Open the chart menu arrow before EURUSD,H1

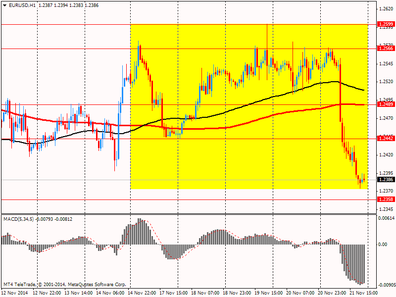(x=5, y=5)
